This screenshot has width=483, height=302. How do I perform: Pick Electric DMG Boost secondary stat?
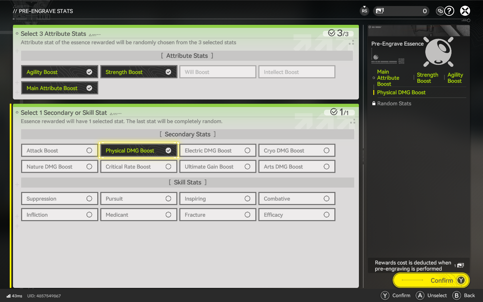[x=218, y=150]
